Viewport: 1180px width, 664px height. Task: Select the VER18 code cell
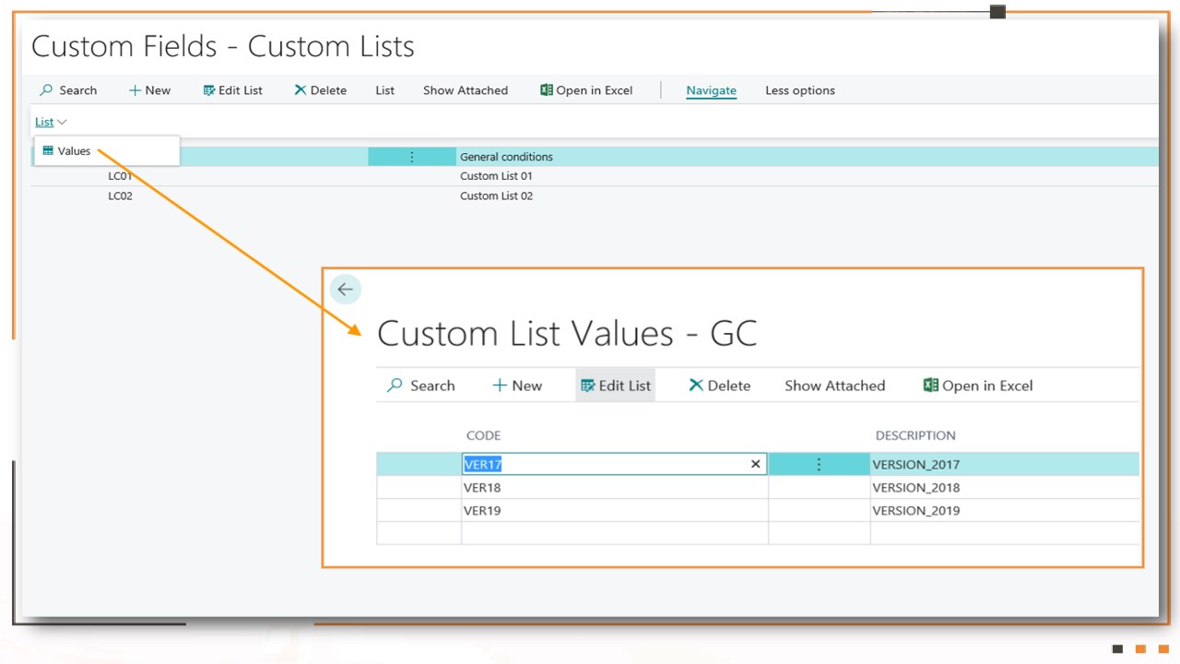pyautogui.click(x=615, y=488)
